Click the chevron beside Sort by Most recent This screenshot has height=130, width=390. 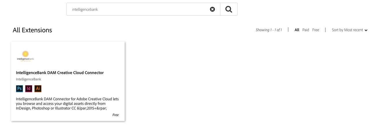click(366, 30)
